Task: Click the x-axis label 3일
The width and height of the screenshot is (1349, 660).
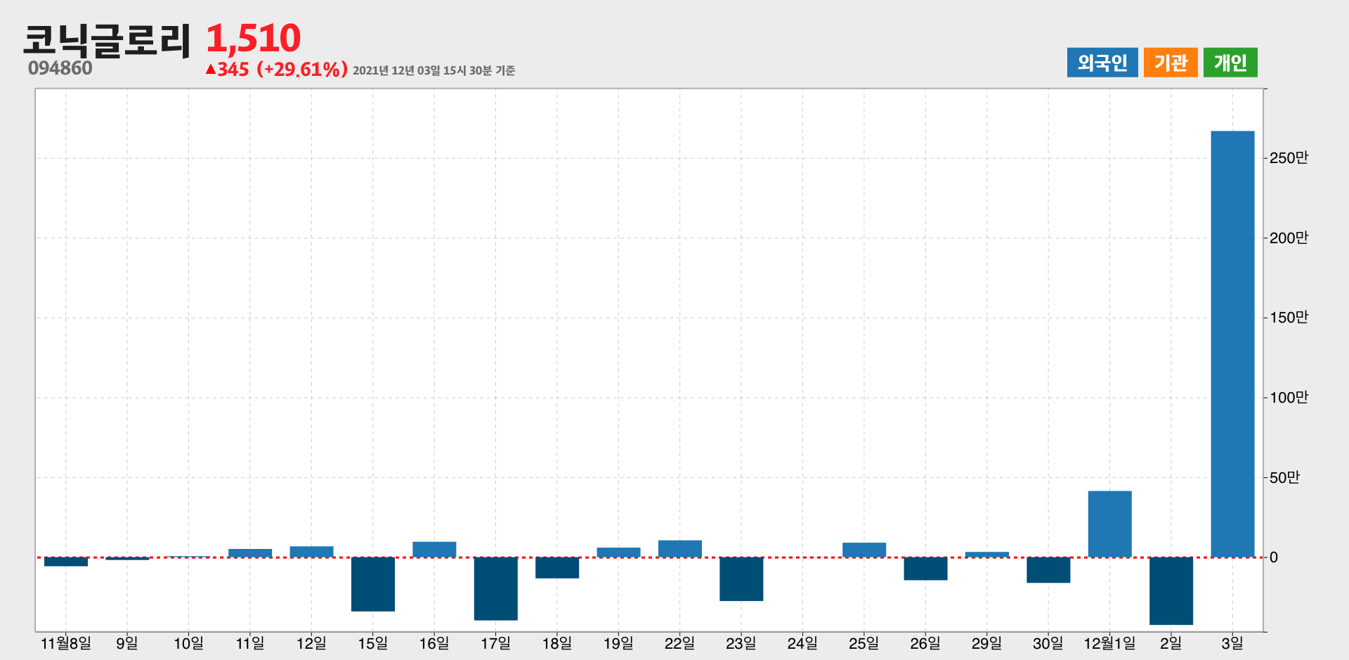Action: point(1232,643)
